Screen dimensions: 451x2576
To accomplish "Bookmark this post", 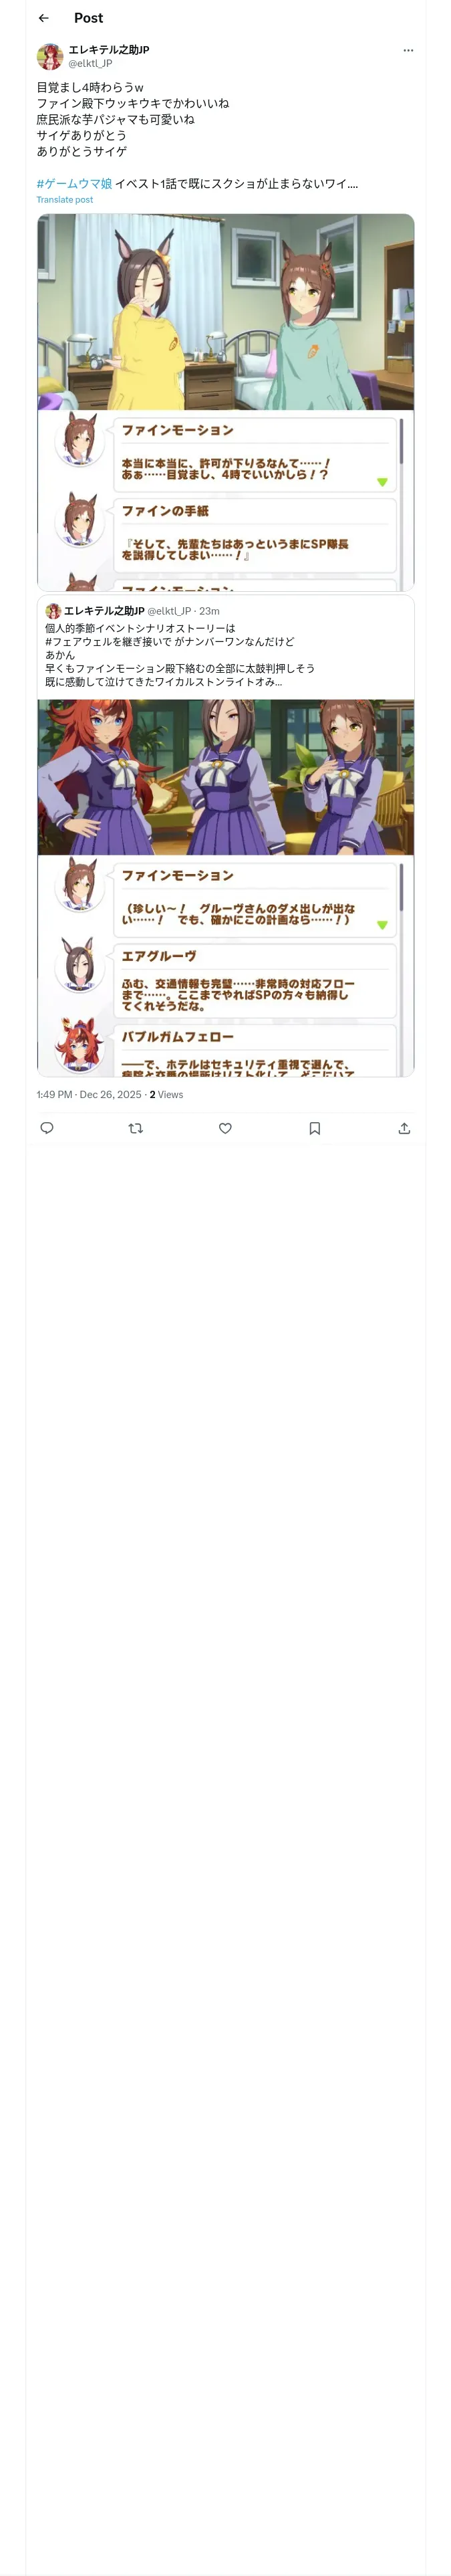I will click(x=315, y=1128).
